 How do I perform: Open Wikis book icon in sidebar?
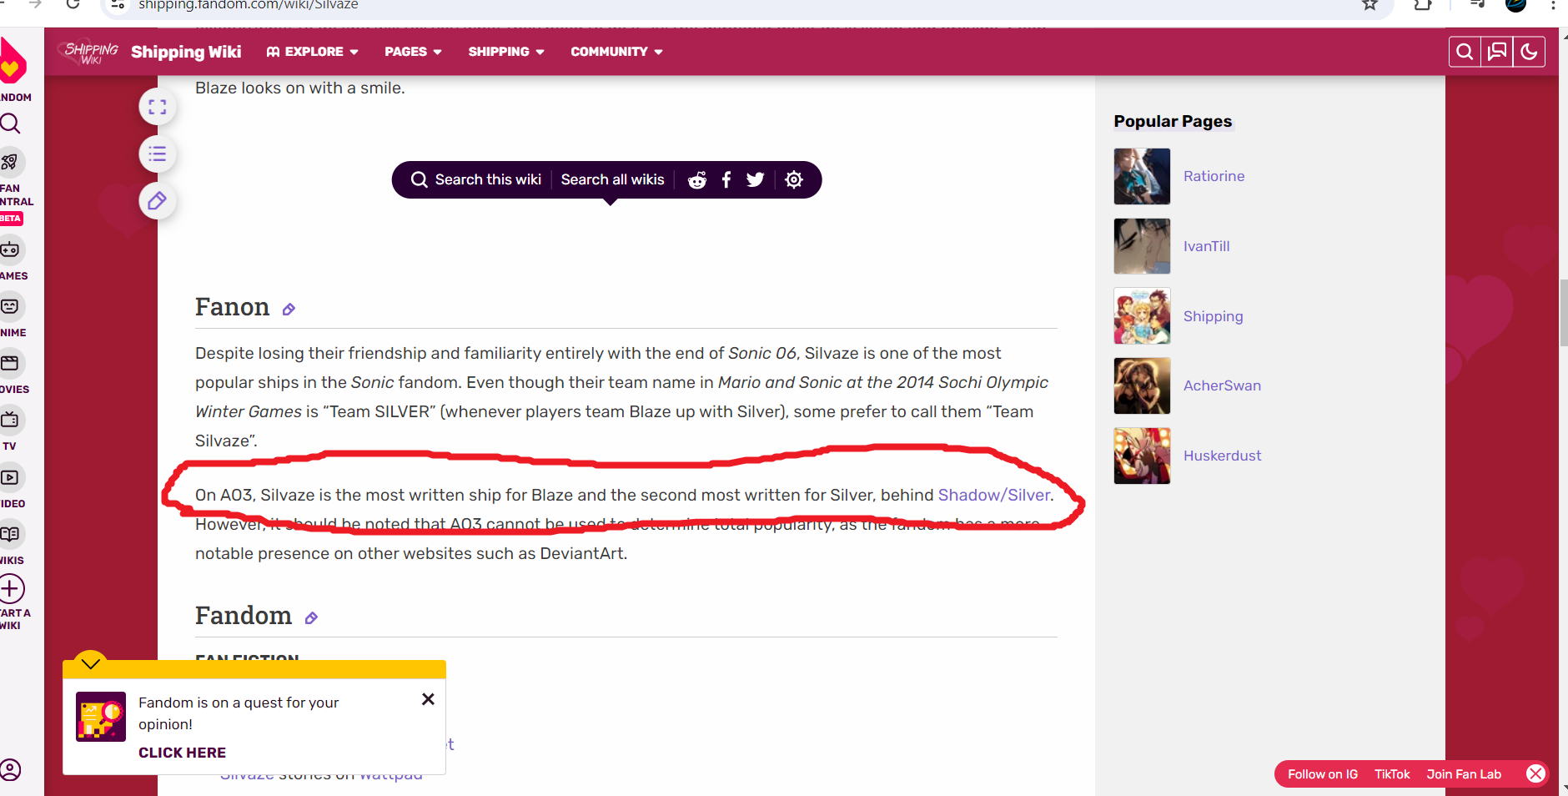point(10,534)
